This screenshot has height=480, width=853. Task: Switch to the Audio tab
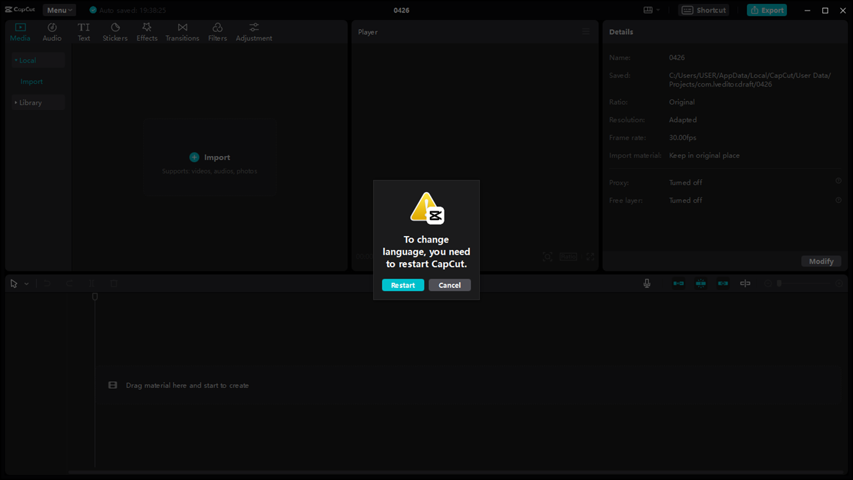(52, 32)
